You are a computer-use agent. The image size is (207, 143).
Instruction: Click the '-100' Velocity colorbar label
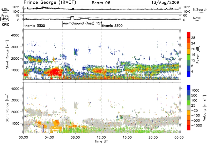(x=196, y=115)
